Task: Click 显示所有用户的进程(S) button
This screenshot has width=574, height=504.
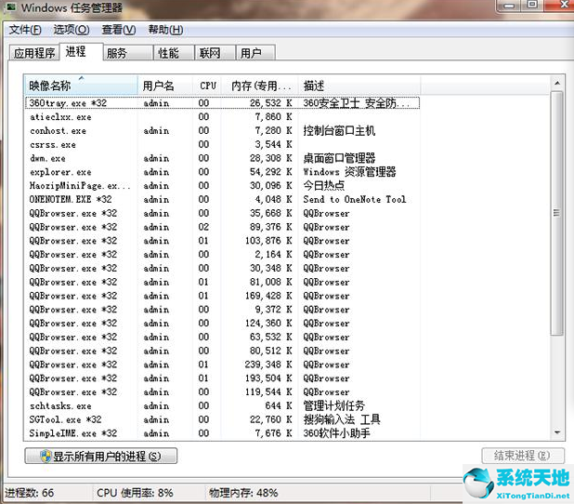Action: pyautogui.click(x=101, y=456)
